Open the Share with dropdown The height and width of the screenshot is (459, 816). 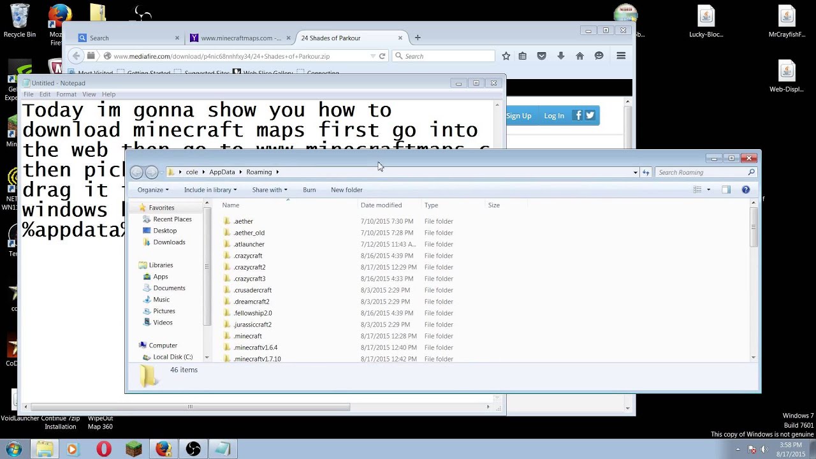[270, 190]
